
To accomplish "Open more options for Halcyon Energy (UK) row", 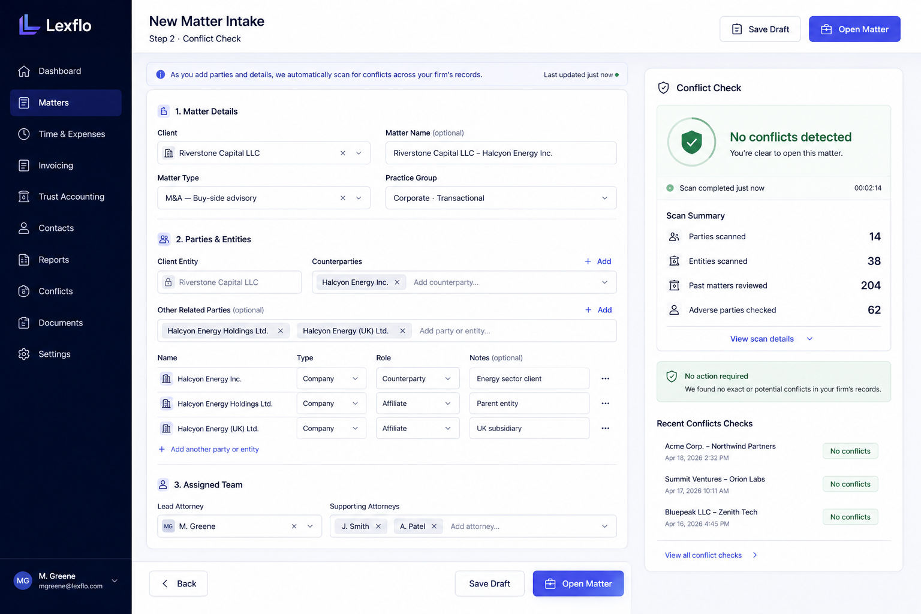I will click(605, 428).
